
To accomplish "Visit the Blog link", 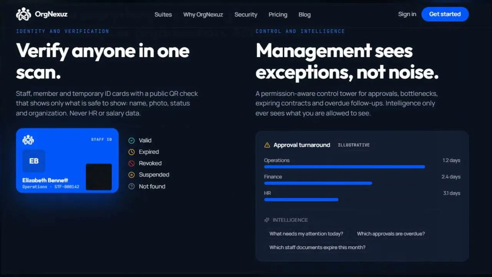I will 304,15.
